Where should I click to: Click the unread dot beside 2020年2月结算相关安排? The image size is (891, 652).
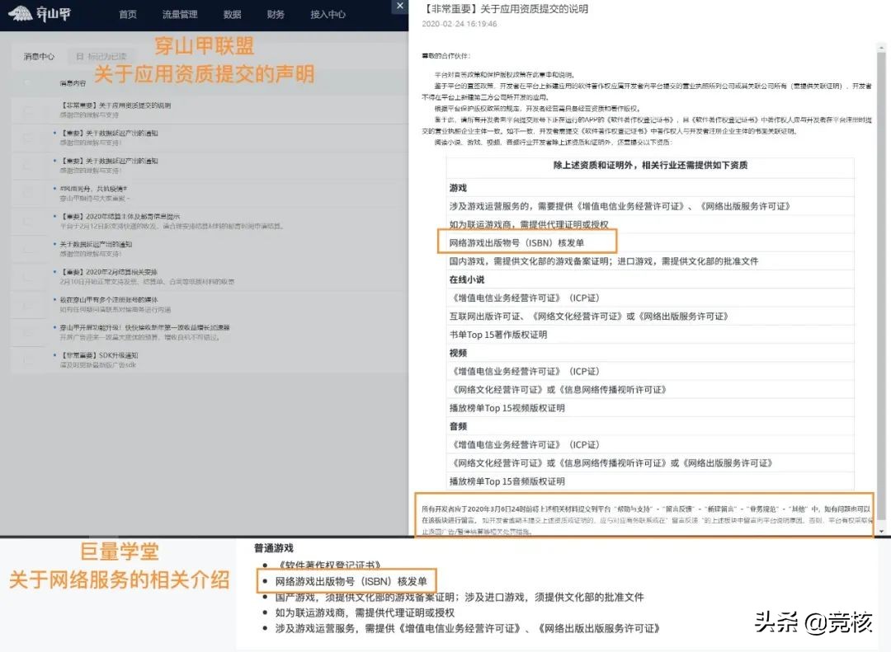pos(54,272)
